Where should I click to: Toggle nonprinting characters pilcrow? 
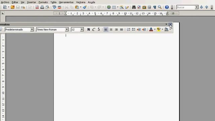(155, 7)
